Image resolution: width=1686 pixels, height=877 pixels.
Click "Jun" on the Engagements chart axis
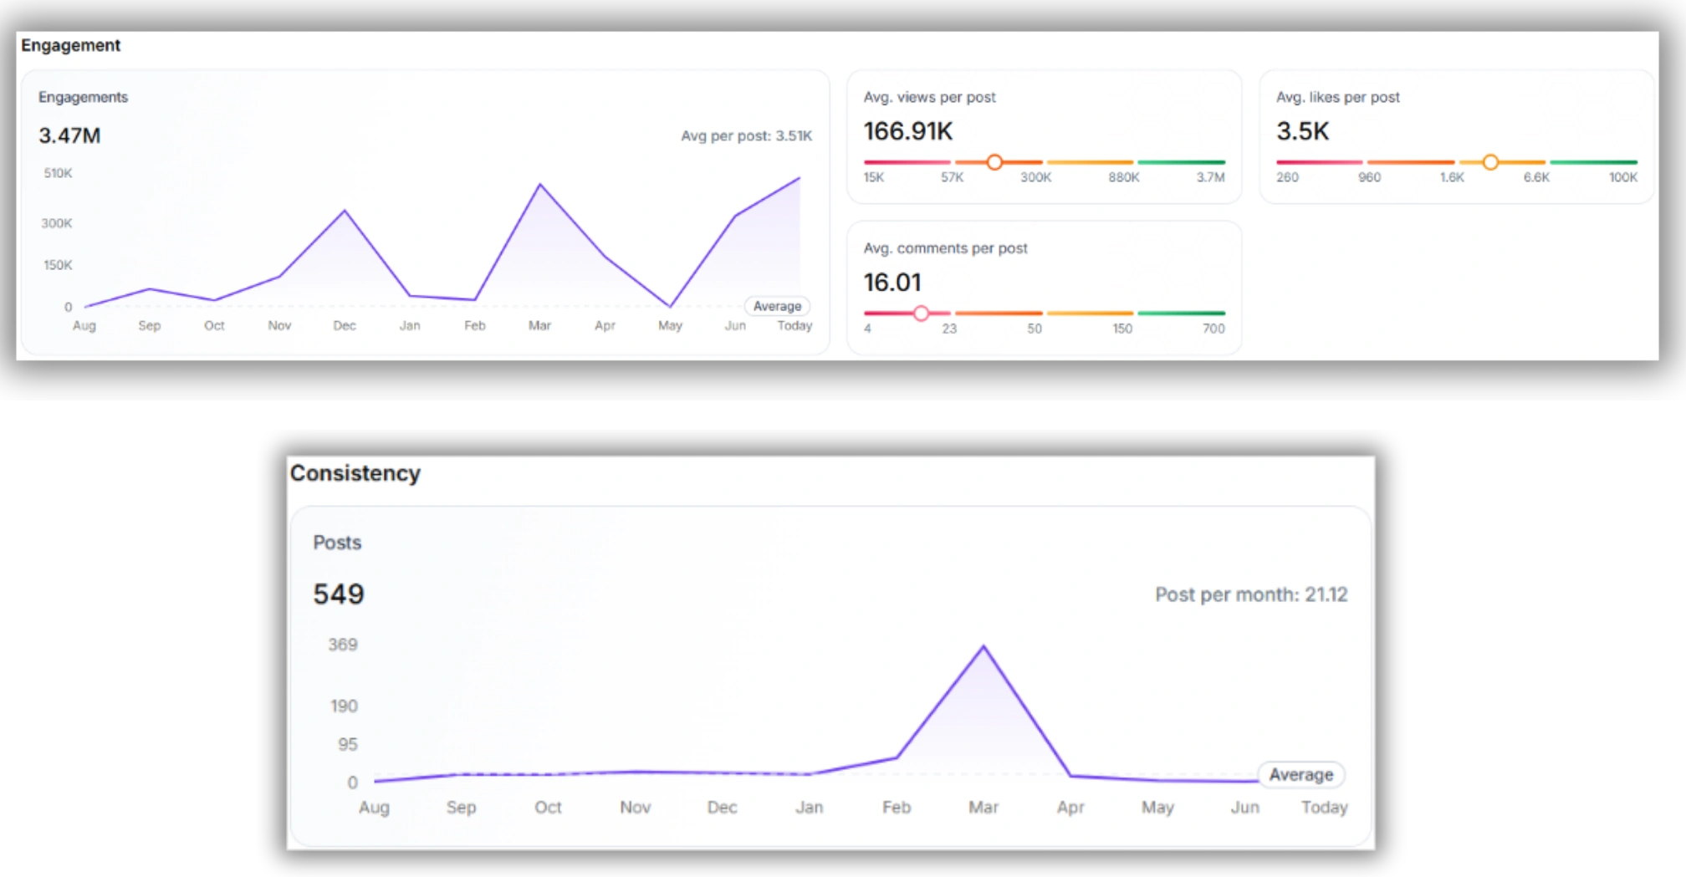[x=735, y=325]
